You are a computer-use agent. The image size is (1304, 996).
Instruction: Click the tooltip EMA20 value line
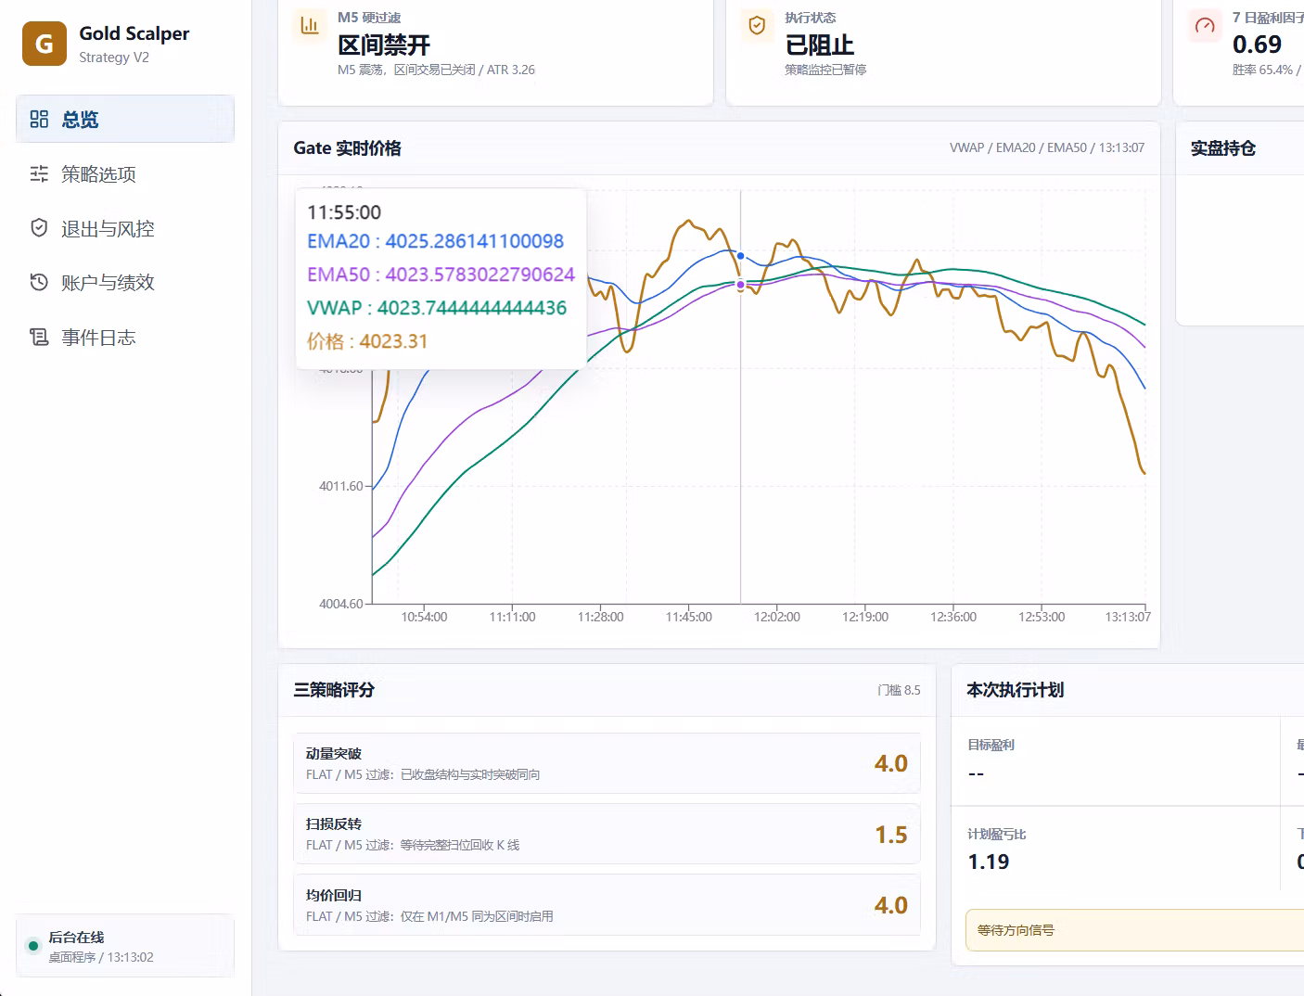pos(435,241)
